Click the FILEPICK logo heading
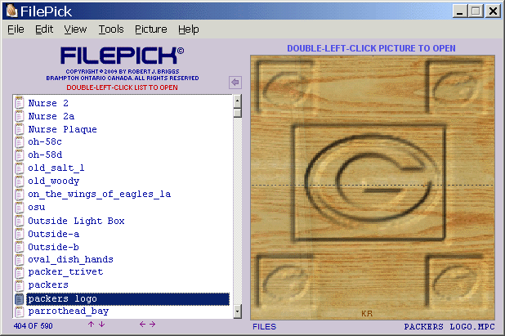This screenshot has width=505, height=336. coord(122,56)
